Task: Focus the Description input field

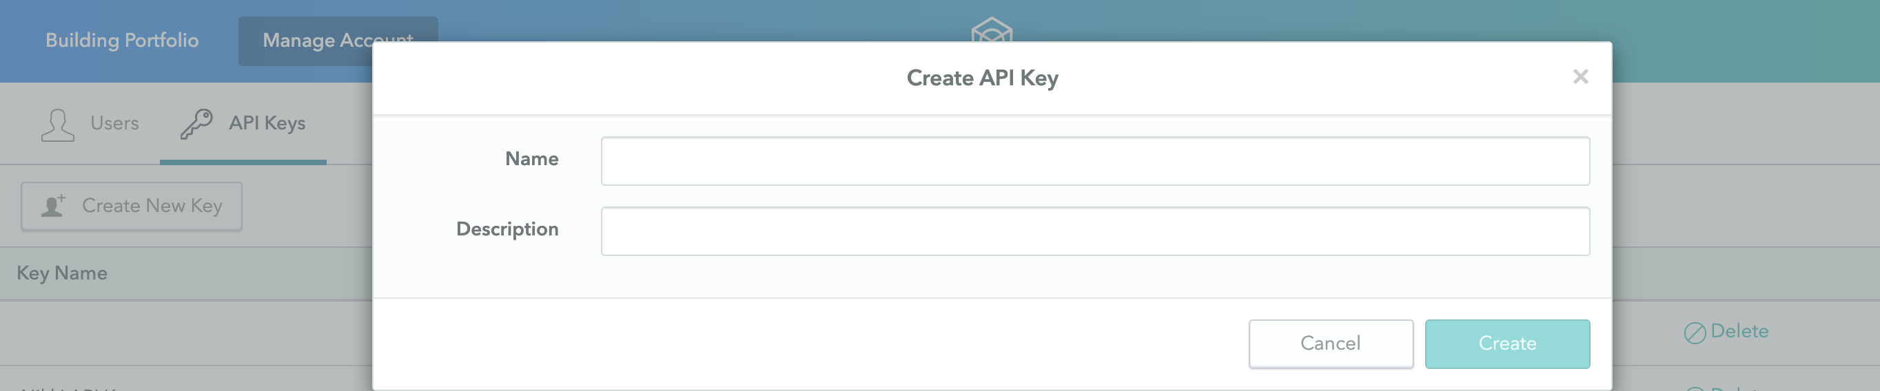Action: tap(1095, 231)
